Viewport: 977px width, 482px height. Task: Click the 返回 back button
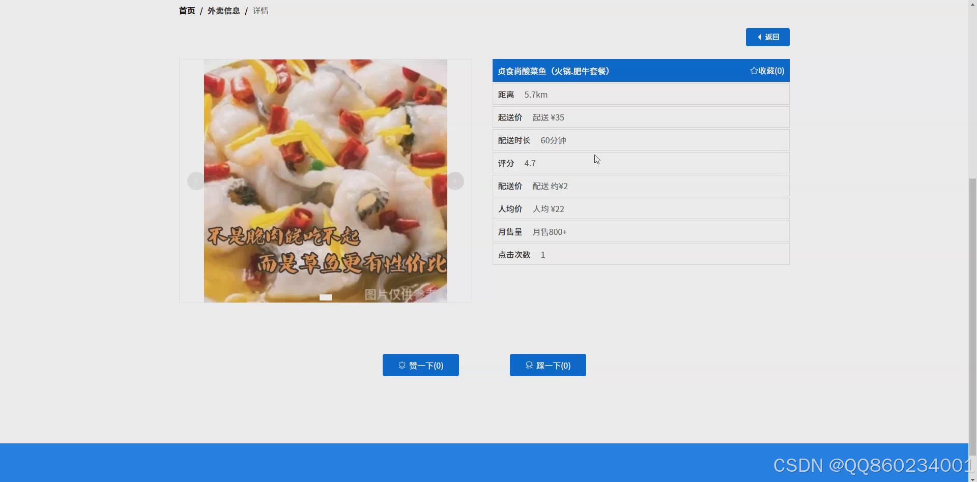click(767, 37)
